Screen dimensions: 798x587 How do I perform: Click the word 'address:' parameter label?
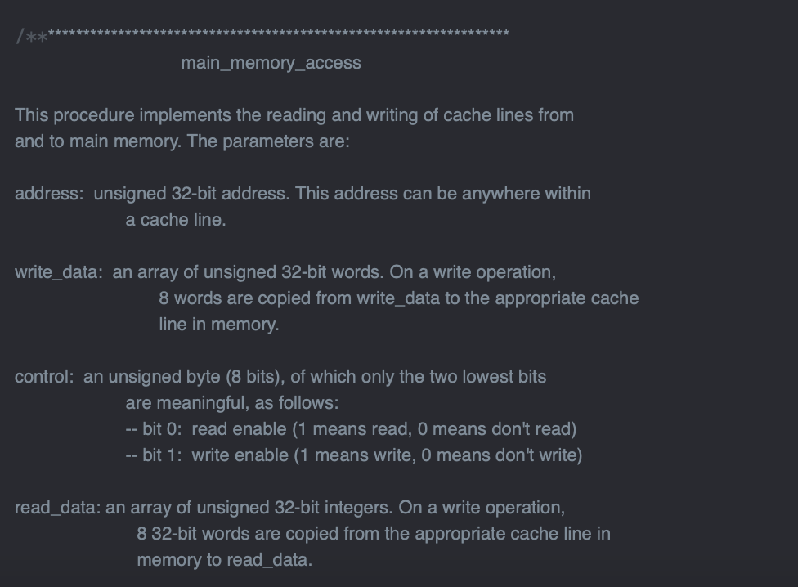(49, 193)
